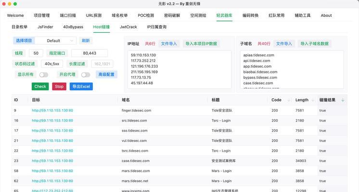The width and height of the screenshot is (359, 192).
Task: Click the 刷新 button
Action: 86,41
